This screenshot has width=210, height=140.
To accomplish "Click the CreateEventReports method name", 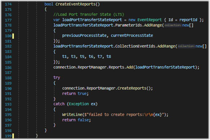I will pos(75,4).
